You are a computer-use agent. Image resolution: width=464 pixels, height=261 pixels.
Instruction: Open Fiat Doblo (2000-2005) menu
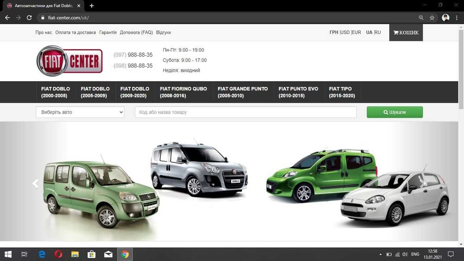[x=56, y=92]
